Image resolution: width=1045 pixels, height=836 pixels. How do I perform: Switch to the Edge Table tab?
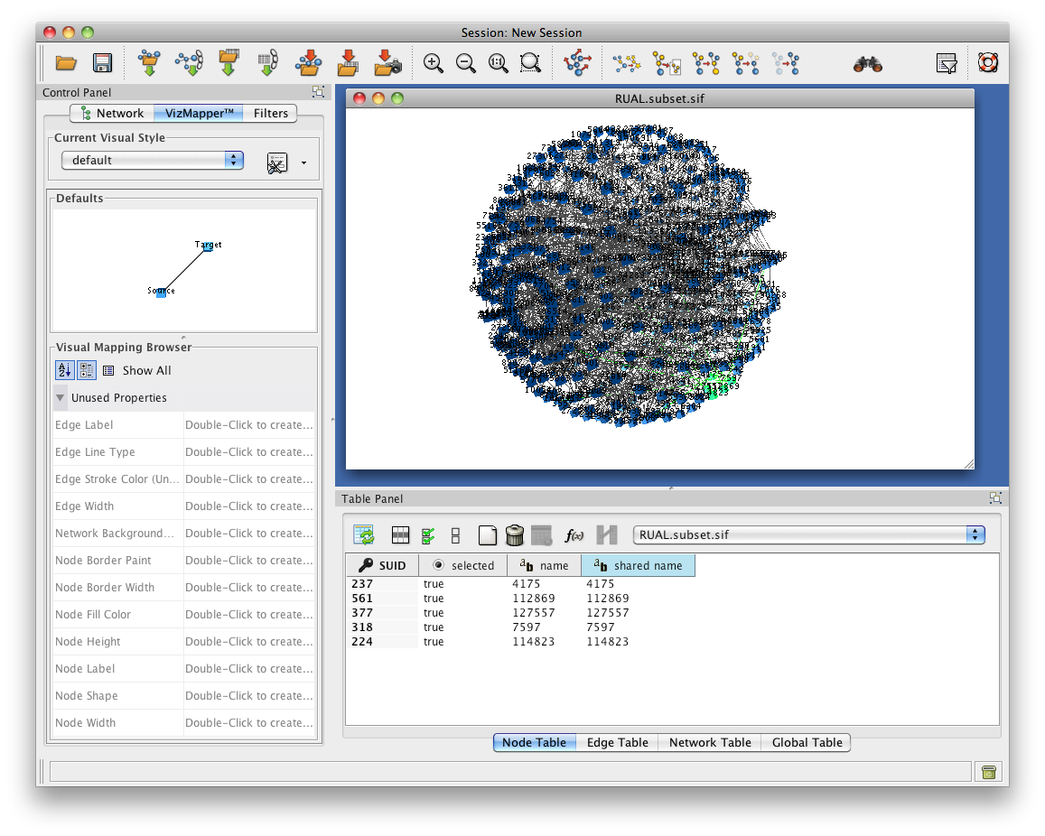tap(617, 742)
